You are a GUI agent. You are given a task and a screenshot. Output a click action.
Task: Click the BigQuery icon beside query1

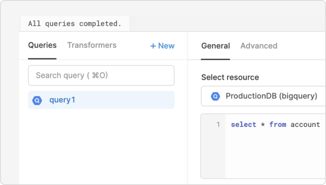[37, 101]
